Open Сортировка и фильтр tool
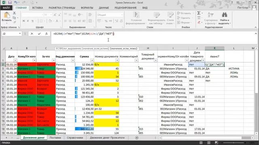The image size is (259, 145). click(x=211, y=18)
